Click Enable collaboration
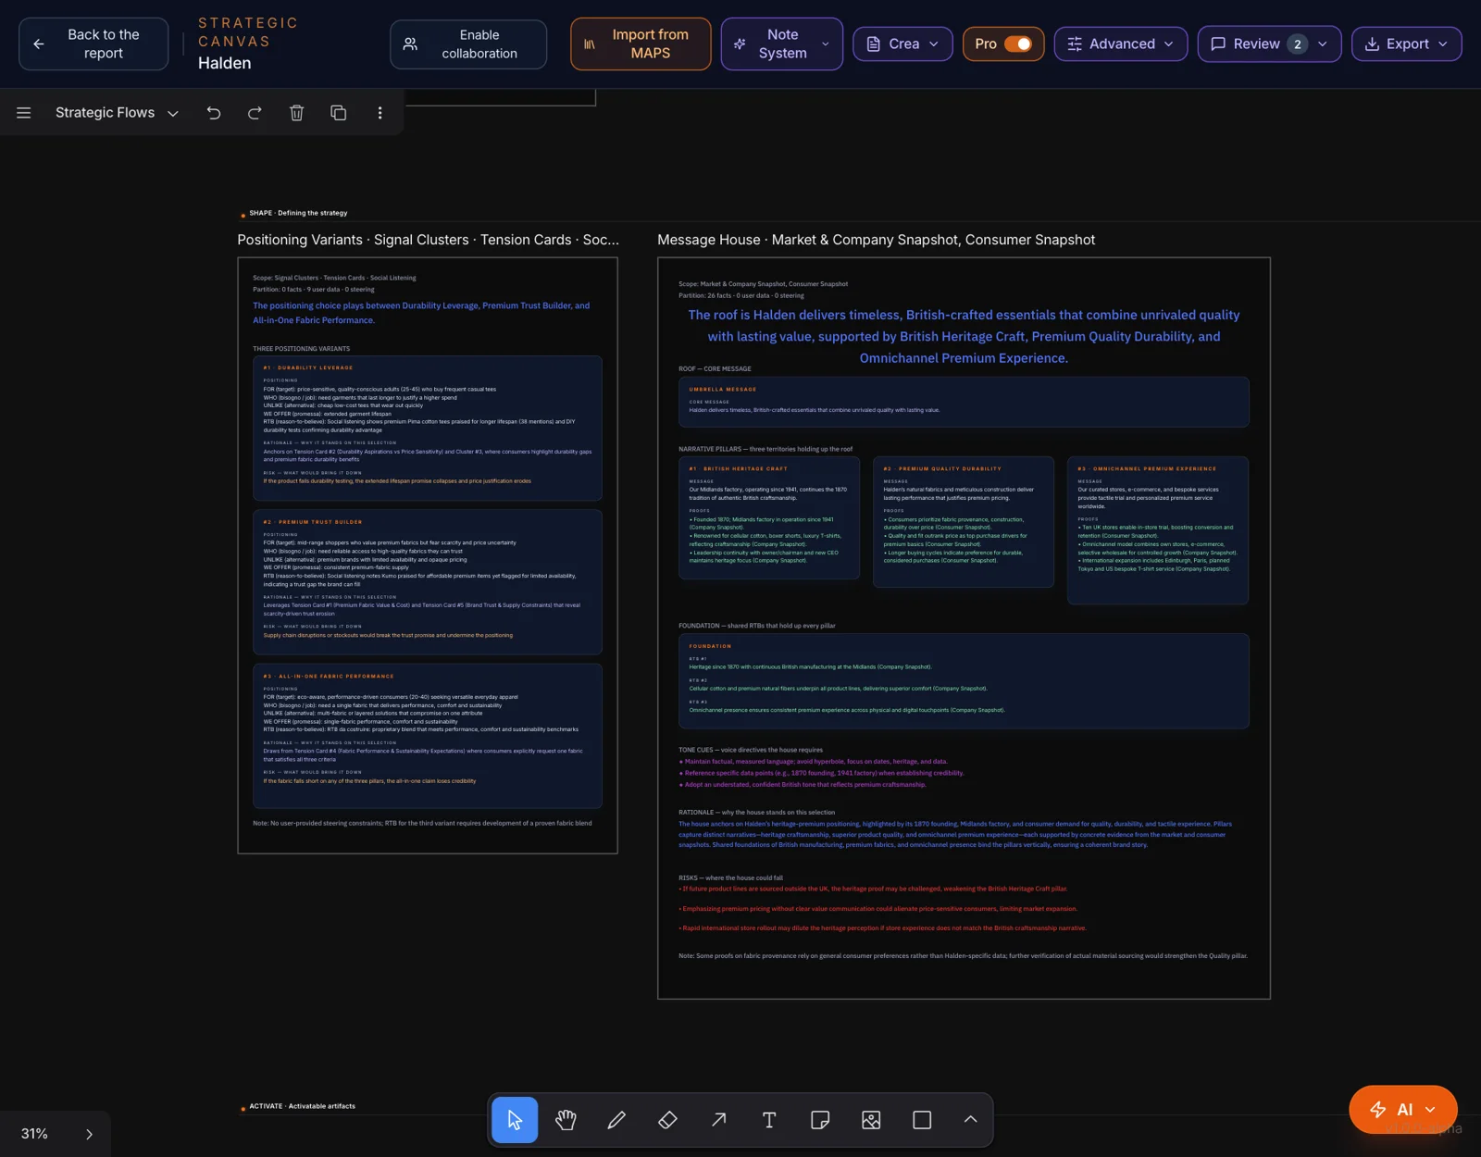This screenshot has height=1157, width=1481. [468, 44]
